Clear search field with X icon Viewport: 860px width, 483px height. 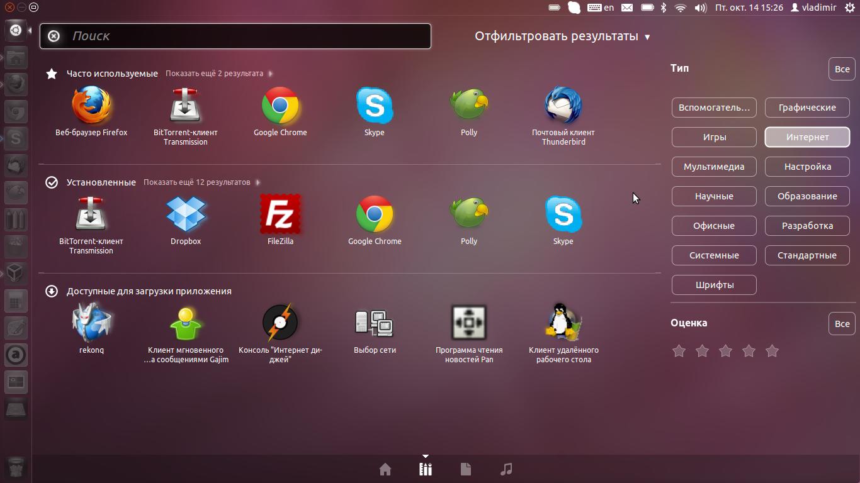(54, 36)
